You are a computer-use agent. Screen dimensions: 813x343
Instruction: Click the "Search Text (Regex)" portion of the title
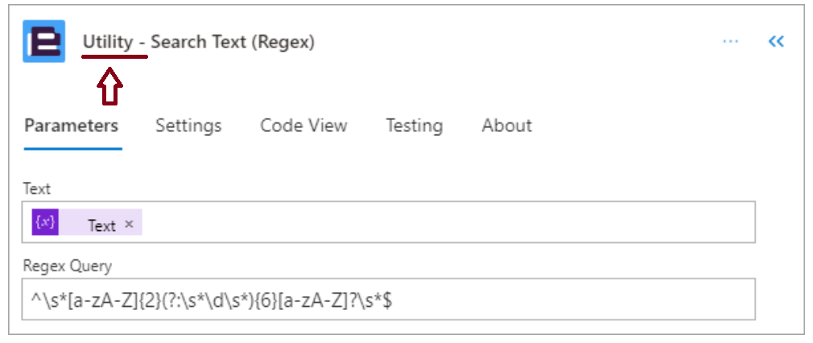233,42
